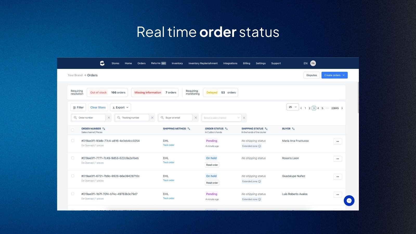Open the Inventory Replenishment menu
This screenshot has width=416, height=234.
point(203,63)
